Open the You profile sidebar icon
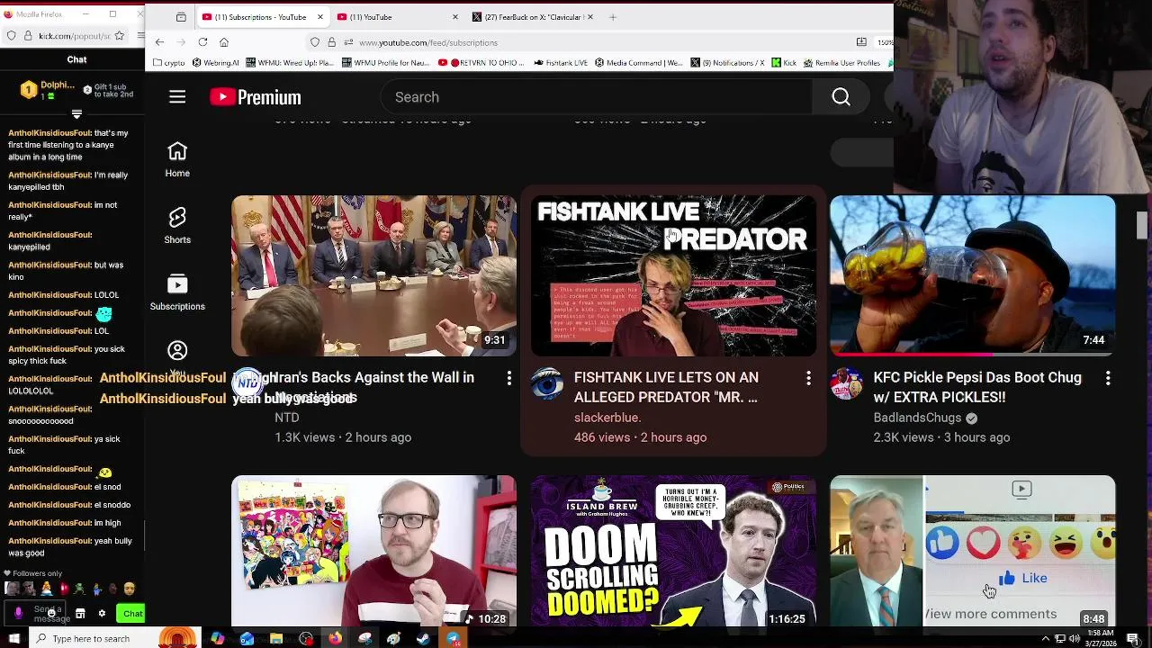 tap(177, 353)
